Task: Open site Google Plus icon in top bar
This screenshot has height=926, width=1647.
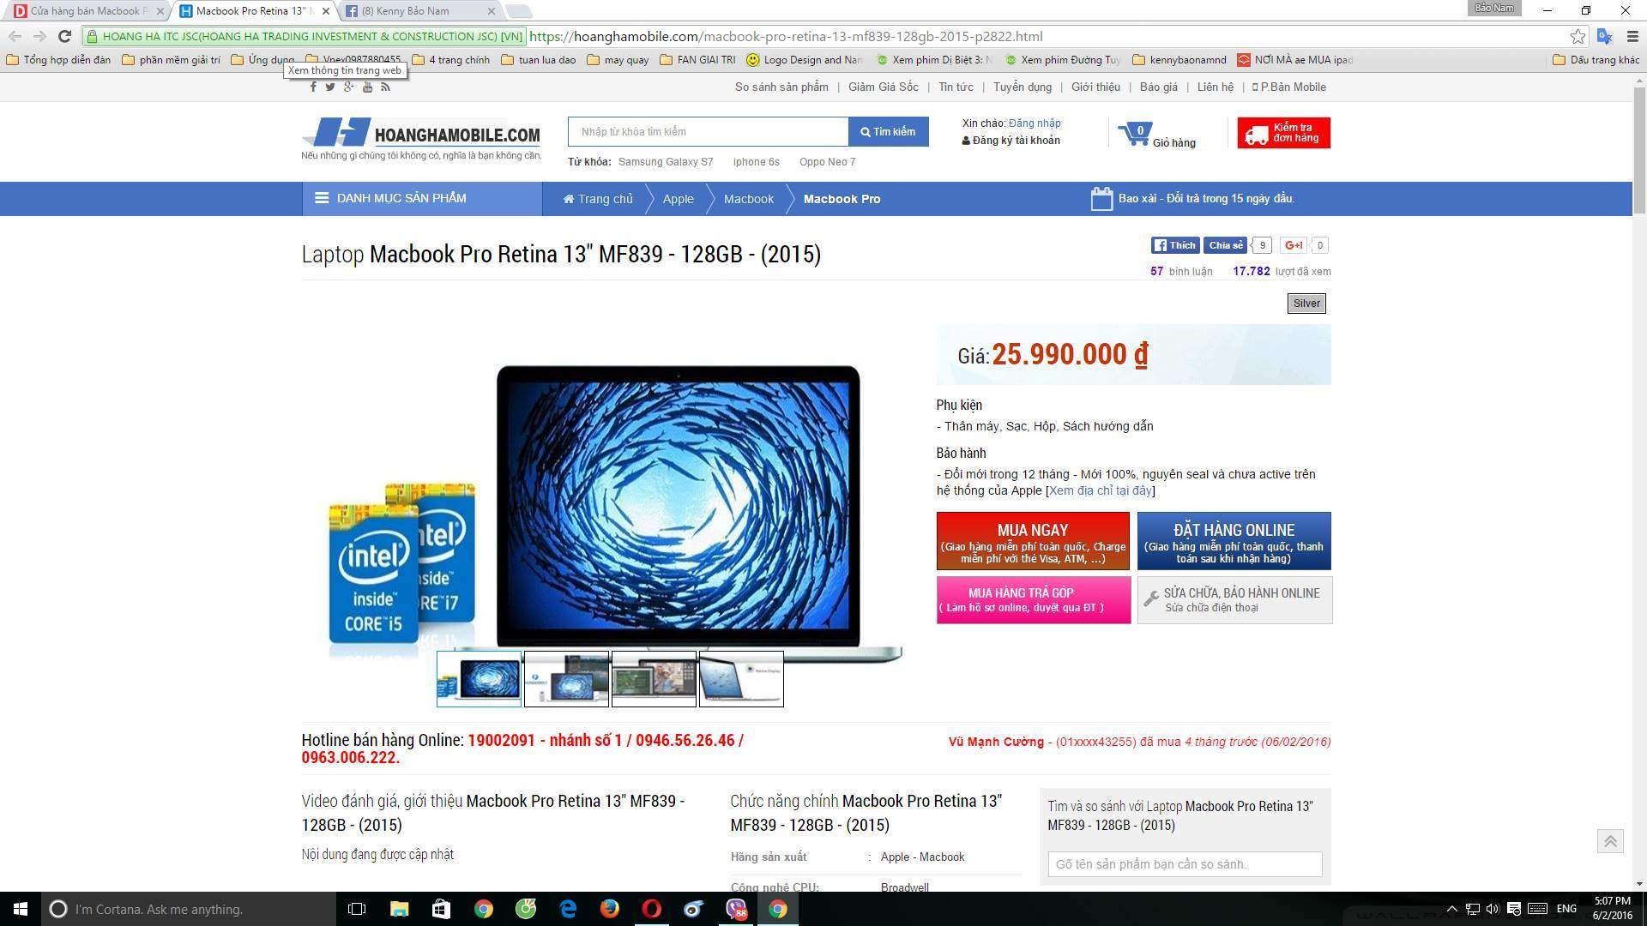Action: (348, 87)
